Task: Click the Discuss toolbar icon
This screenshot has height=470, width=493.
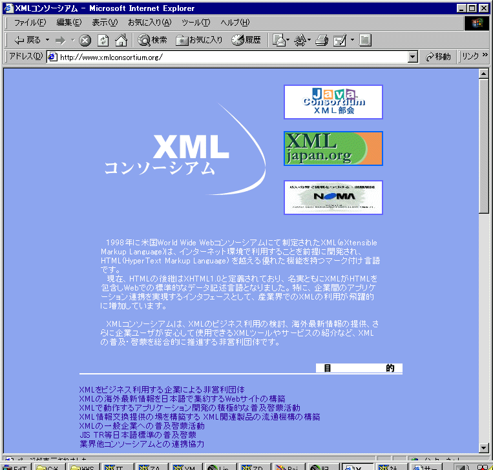Action: point(365,40)
